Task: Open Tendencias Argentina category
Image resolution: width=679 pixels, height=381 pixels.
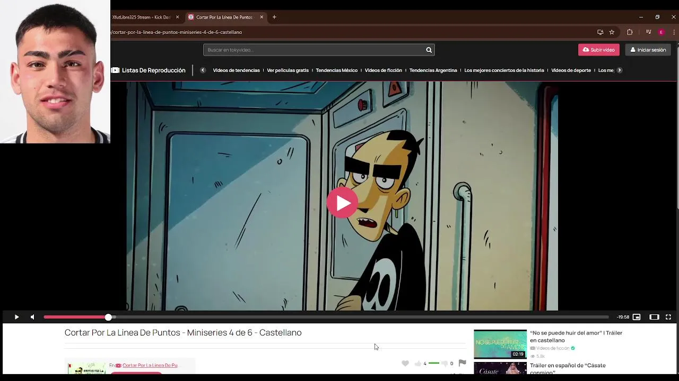Action: [433, 70]
